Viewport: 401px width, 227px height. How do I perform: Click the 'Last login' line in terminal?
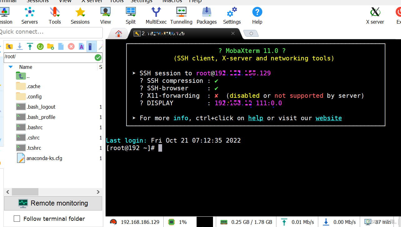(x=173, y=140)
